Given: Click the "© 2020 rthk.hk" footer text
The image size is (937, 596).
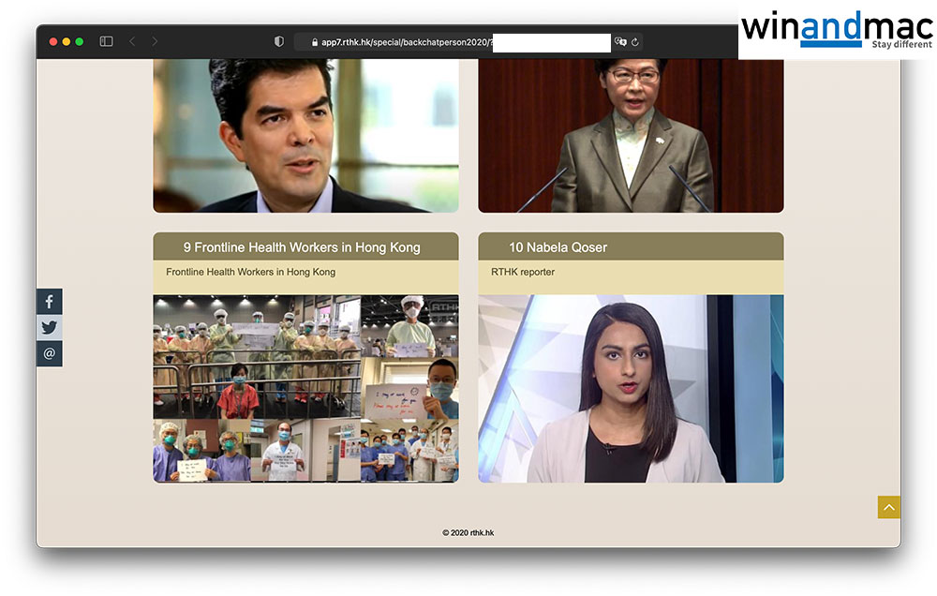Looking at the screenshot, I should pyautogui.click(x=468, y=532).
